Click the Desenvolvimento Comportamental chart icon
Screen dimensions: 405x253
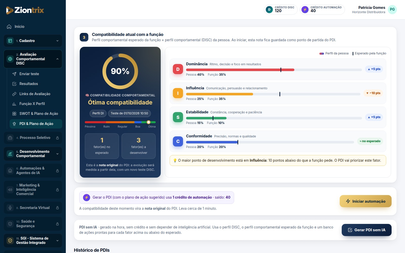(10, 154)
